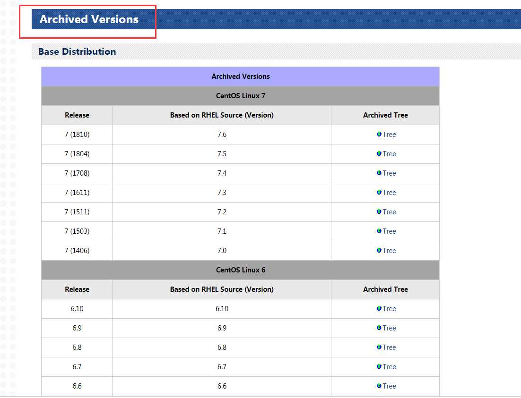Open the Tree link for release 7 (1511)
The width and height of the screenshot is (521, 398).
tap(389, 212)
